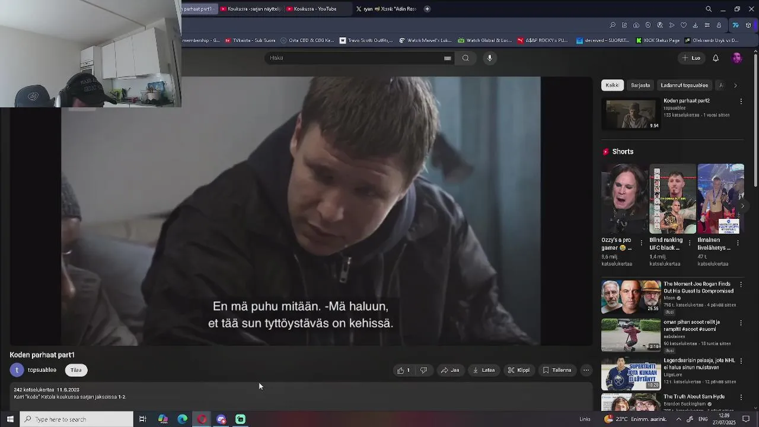Screen dimensions: 759x427
Task: Open YouTube notifications bell
Action: tap(716, 58)
